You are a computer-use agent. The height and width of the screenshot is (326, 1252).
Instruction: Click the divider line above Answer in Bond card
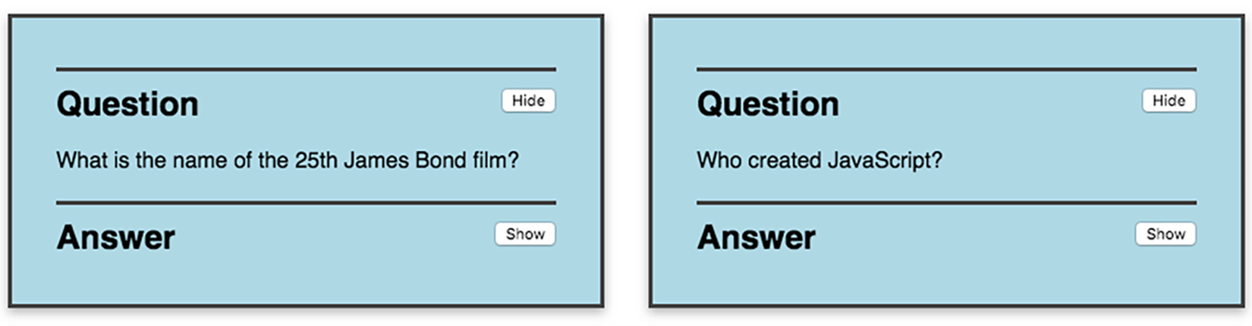[306, 202]
